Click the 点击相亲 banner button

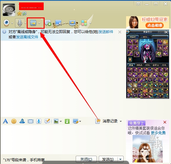click(154, 25)
